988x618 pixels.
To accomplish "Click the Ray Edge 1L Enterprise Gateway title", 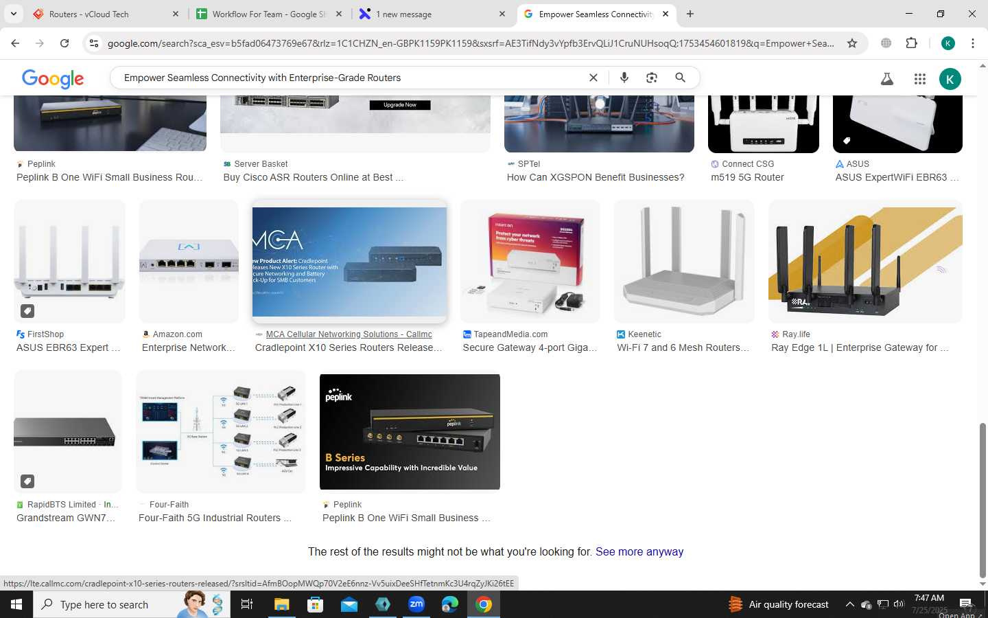I will [x=860, y=347].
